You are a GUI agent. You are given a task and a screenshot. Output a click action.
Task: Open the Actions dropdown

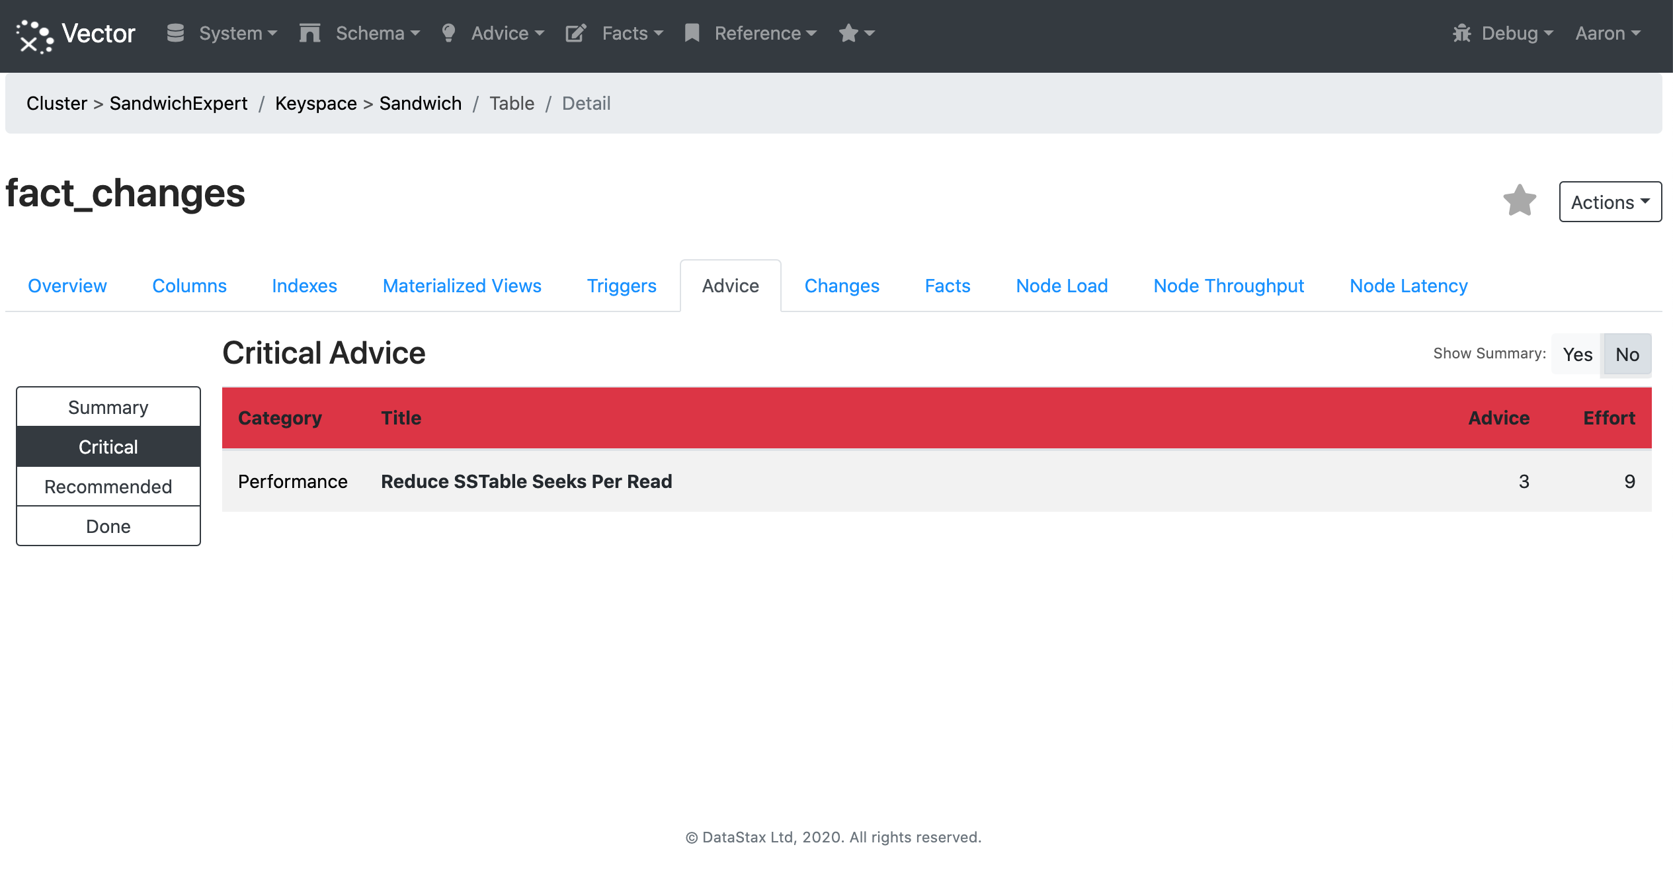[x=1610, y=202]
